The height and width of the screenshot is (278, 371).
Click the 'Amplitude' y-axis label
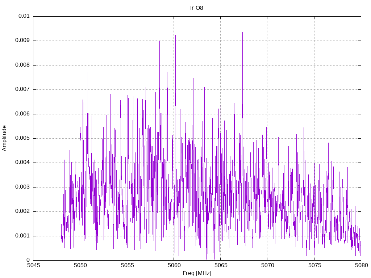(x=4, y=138)
